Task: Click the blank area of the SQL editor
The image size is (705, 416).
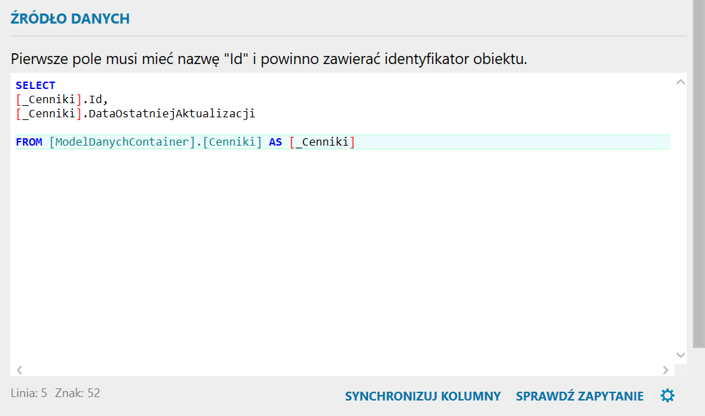Action: click(337, 256)
